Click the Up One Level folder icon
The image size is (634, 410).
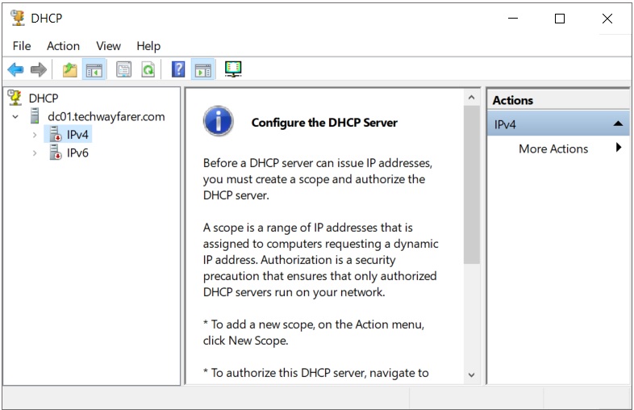click(x=70, y=70)
